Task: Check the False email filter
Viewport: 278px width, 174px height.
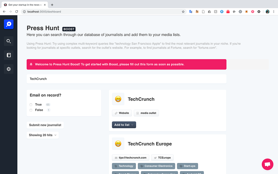Action: point(31,110)
